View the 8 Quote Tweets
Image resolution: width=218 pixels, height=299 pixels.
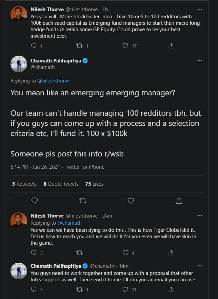pyautogui.click(x=61, y=184)
